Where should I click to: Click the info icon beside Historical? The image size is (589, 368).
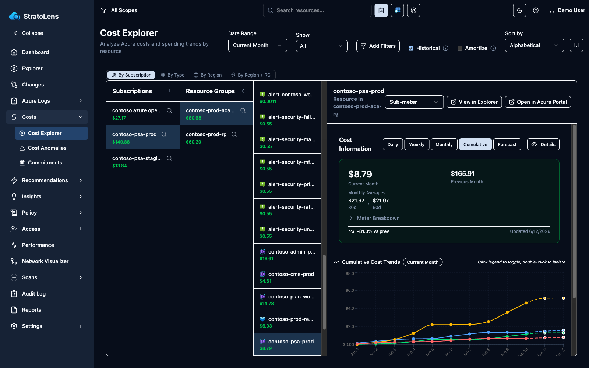click(445, 48)
